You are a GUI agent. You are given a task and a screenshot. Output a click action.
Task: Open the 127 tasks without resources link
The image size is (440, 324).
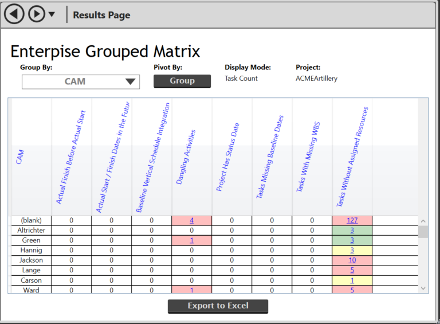(352, 220)
